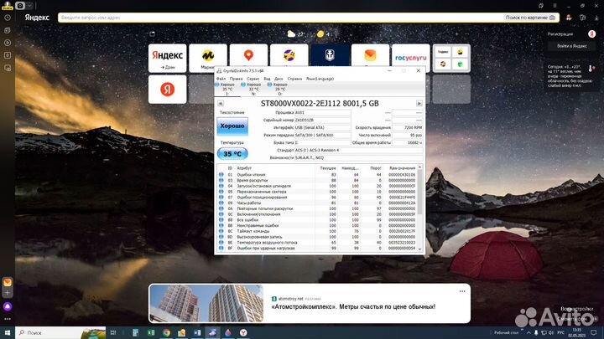This screenshot has width=604, height=339.
Task: Click the Поиск по картинке button
Action: pos(530,18)
